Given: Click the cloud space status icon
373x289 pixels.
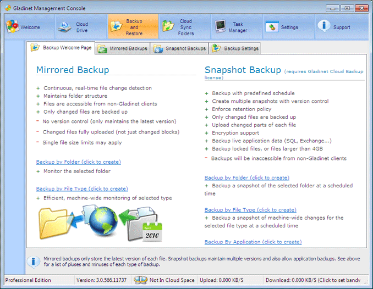Looking at the screenshot, I should pyautogui.click(x=140, y=280).
